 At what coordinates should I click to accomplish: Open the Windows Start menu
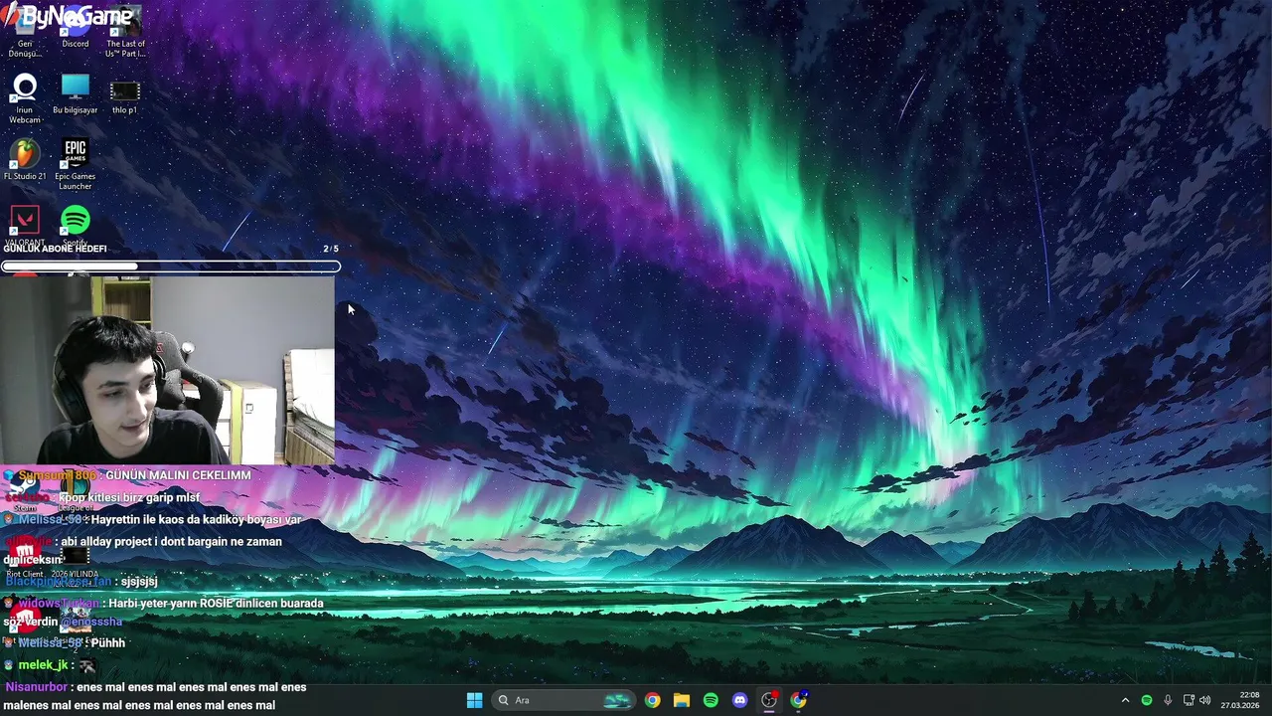click(474, 700)
